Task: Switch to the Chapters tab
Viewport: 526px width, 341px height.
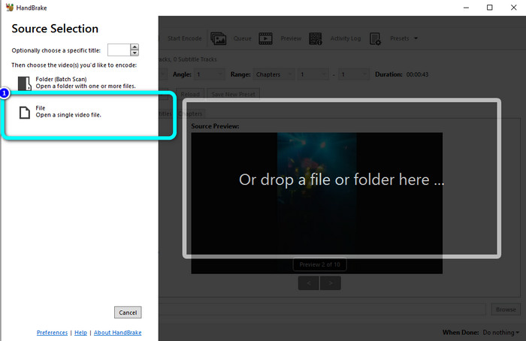Action: 191,113
